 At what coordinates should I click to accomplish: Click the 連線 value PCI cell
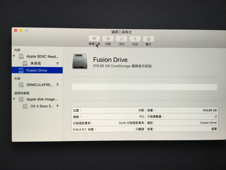tap(142, 116)
